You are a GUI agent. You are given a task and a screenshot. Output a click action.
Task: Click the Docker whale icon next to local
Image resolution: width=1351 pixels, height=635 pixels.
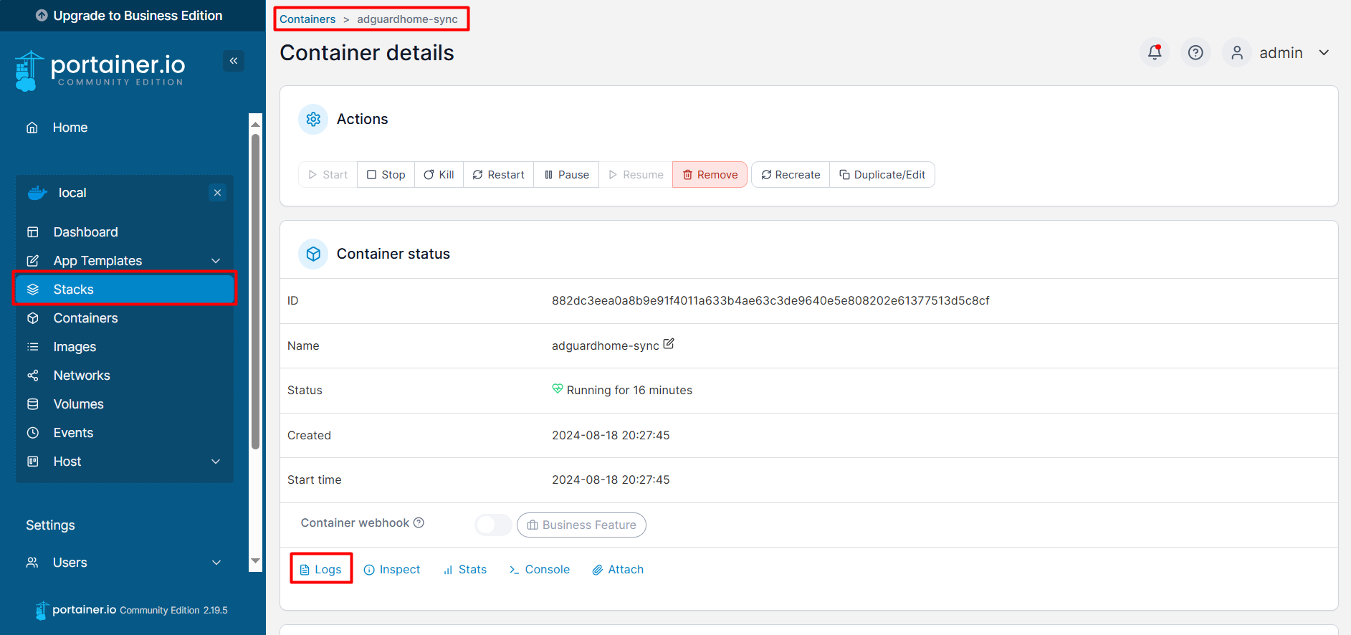pyautogui.click(x=37, y=193)
